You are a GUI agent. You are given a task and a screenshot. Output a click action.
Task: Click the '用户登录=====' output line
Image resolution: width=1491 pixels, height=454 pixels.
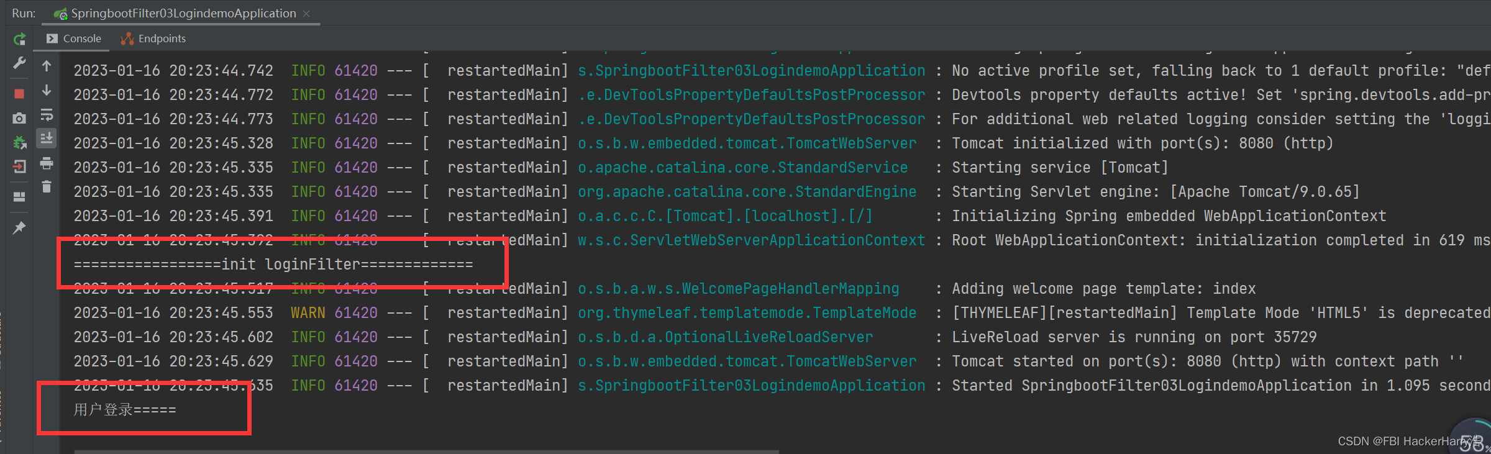125,410
